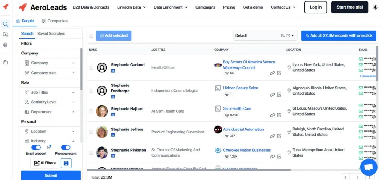Click the clipboard icon in the left sidebar
This screenshot has height=180, width=382.
coord(5,62)
